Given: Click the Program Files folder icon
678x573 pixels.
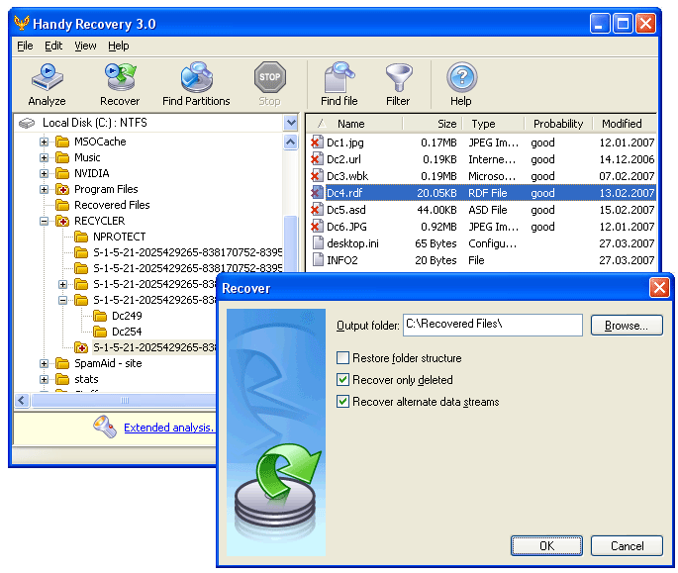Looking at the screenshot, I should pyautogui.click(x=62, y=189).
